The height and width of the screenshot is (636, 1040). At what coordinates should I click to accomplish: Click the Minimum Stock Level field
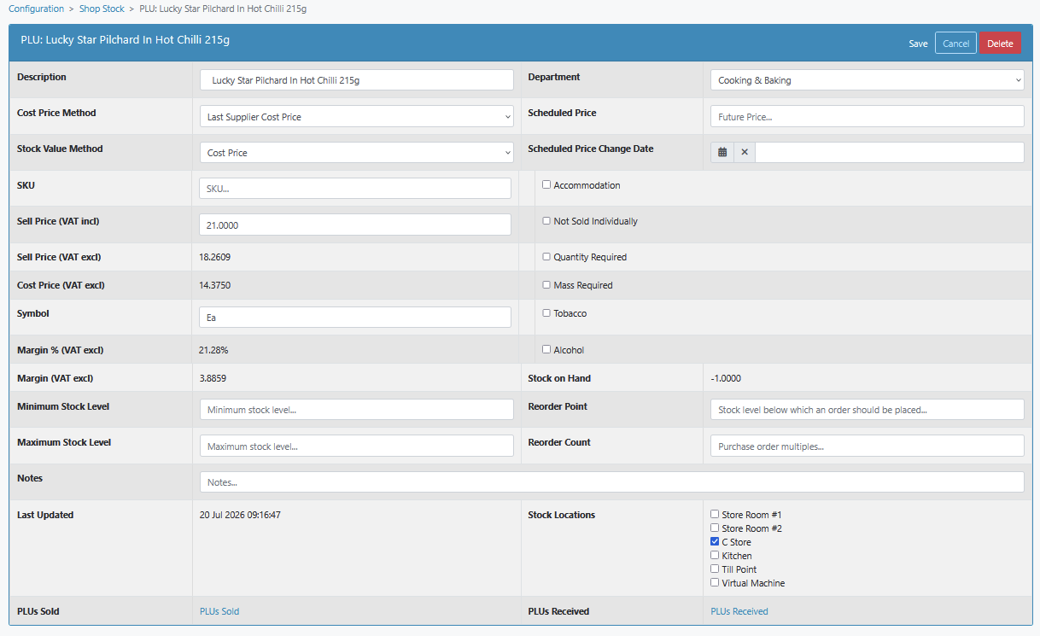357,410
